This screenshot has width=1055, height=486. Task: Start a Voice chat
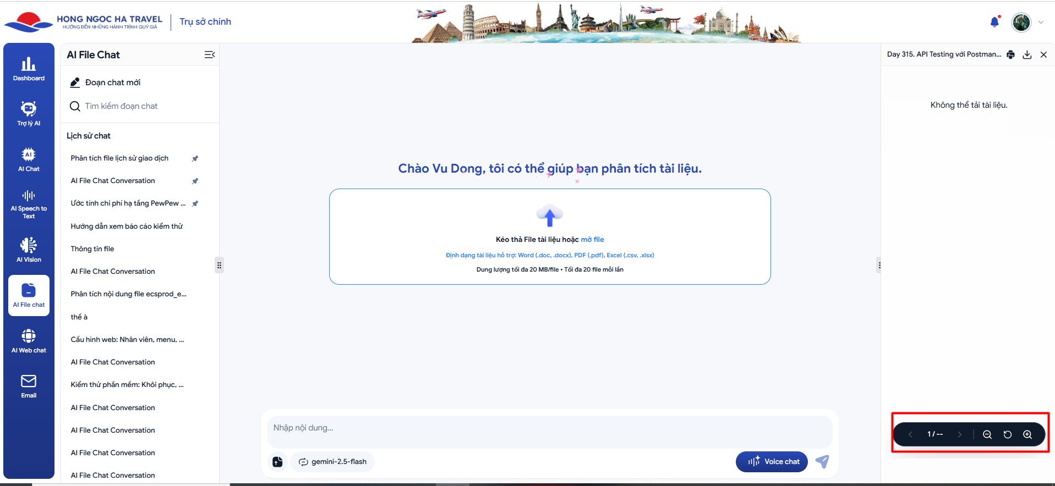coord(772,462)
